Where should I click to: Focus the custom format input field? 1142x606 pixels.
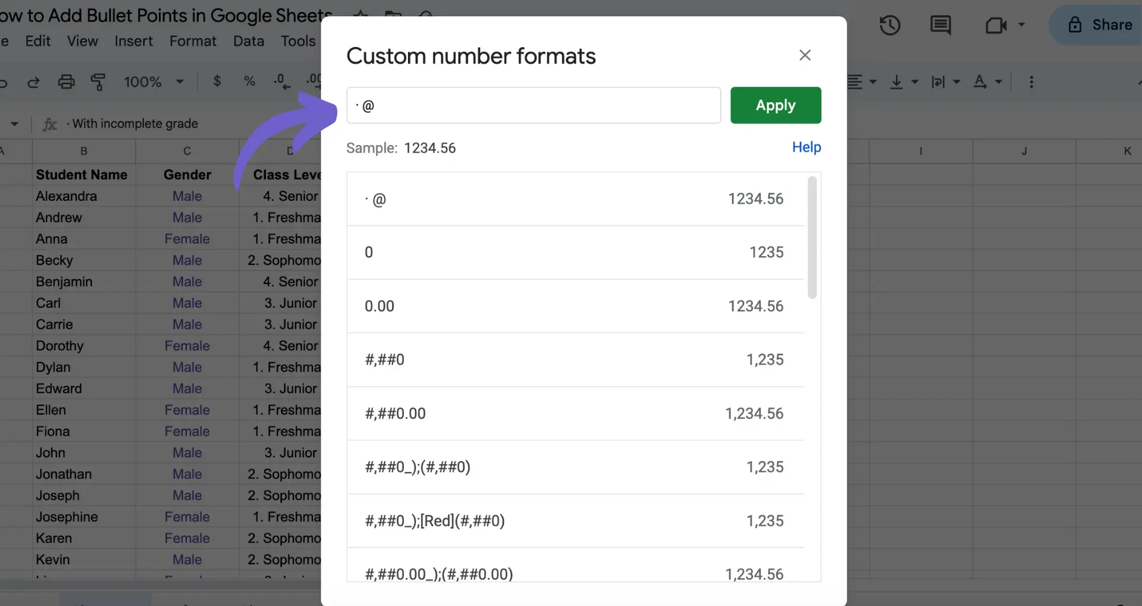(534, 105)
